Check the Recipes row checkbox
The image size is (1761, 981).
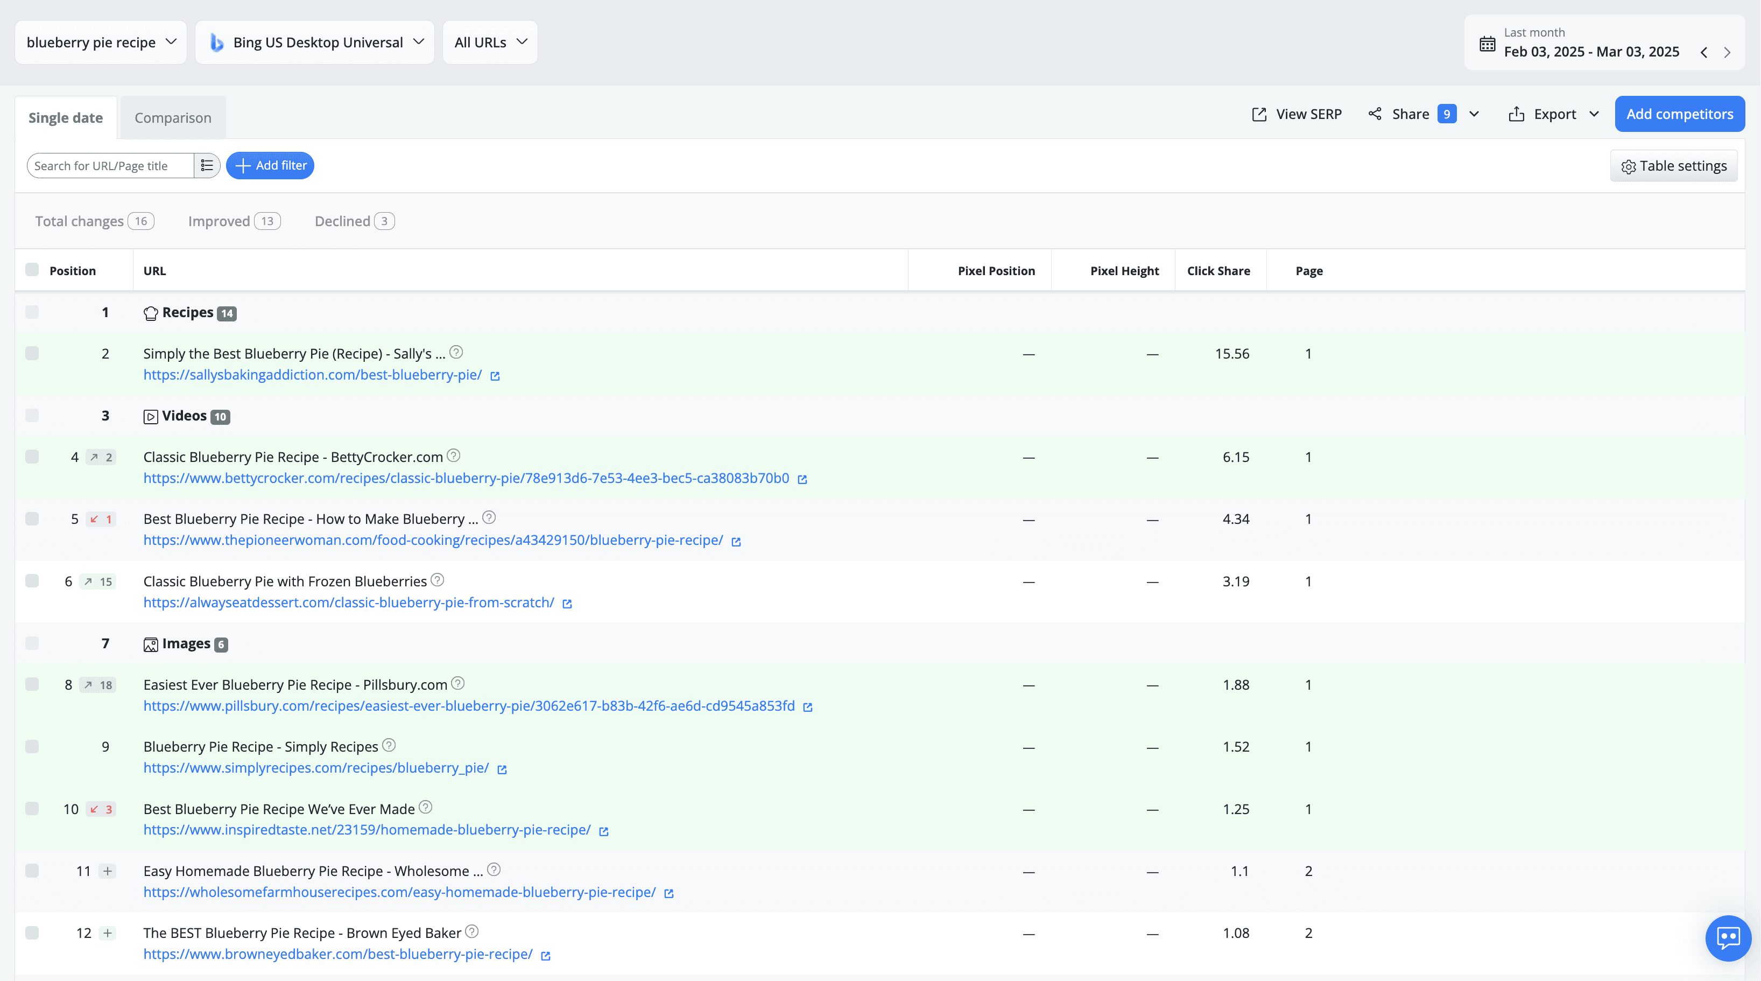coord(32,312)
